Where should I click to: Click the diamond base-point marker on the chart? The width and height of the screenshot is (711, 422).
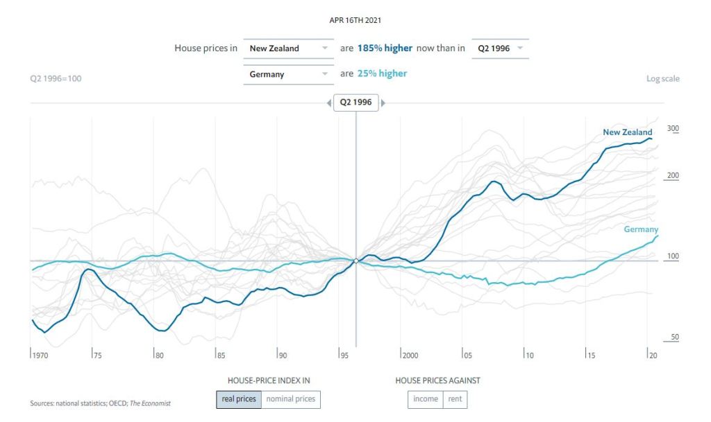pyautogui.click(x=356, y=261)
